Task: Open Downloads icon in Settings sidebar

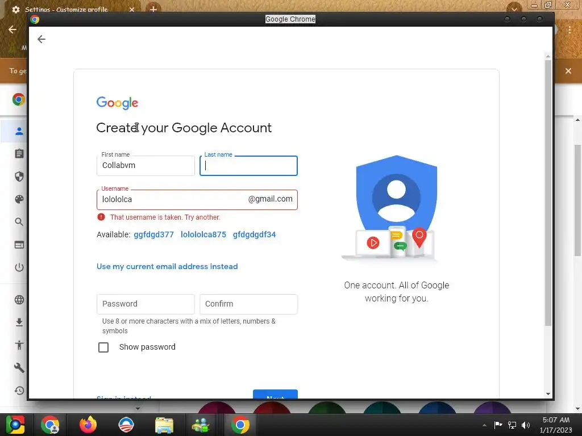Action: pyautogui.click(x=19, y=322)
